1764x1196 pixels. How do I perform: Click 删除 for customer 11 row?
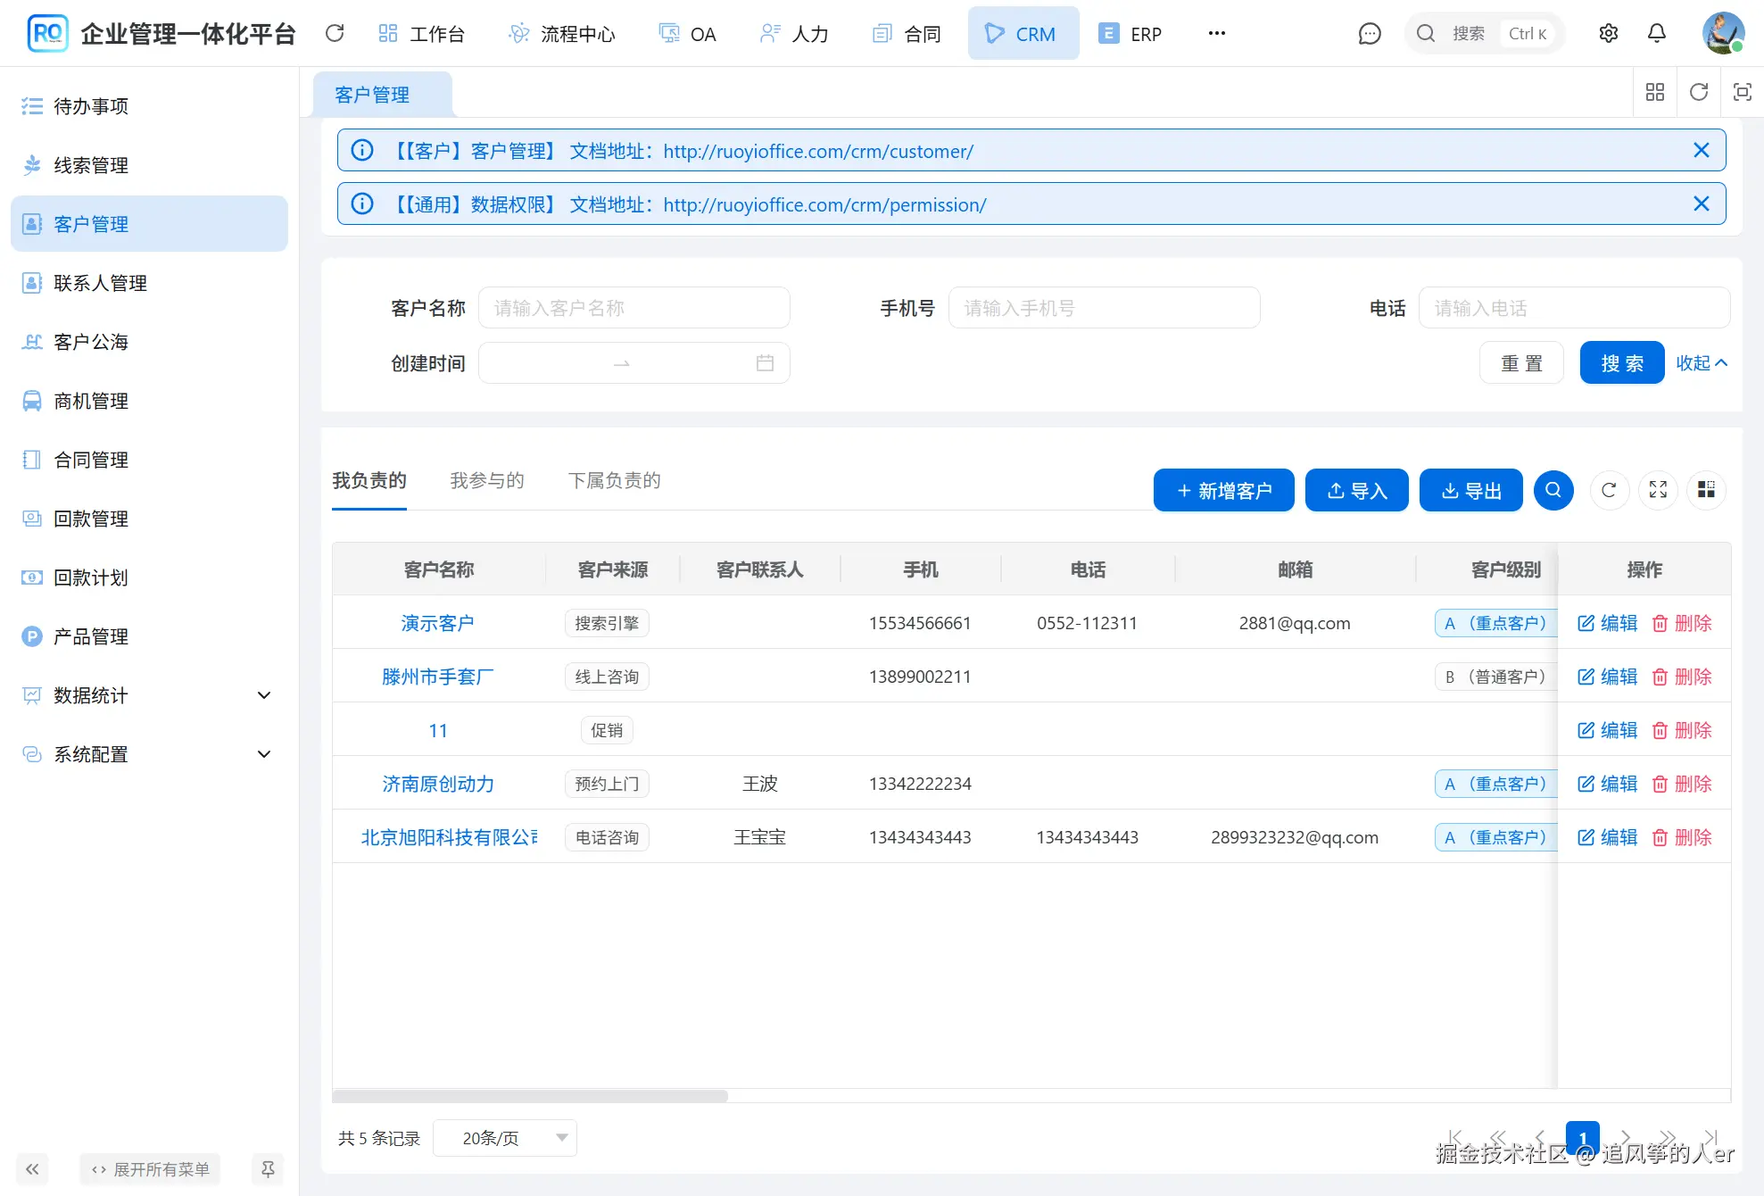[1682, 730]
